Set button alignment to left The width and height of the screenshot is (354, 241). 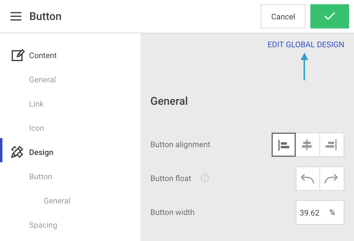point(284,145)
